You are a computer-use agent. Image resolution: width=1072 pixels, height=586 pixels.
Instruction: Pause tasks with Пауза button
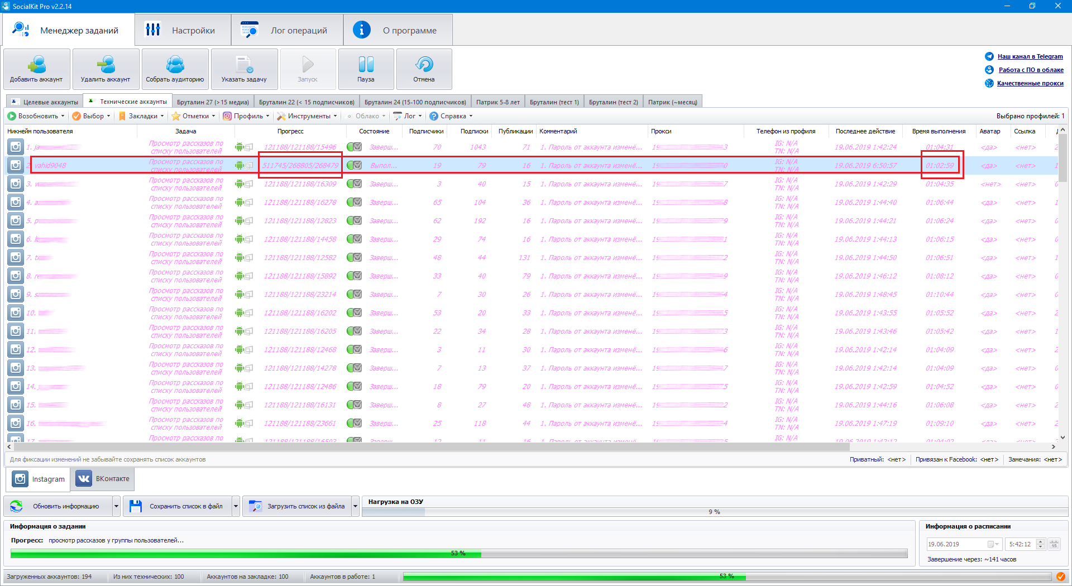point(366,69)
